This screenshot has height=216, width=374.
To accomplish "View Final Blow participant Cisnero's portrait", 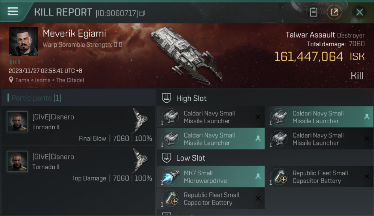I will (18, 122).
